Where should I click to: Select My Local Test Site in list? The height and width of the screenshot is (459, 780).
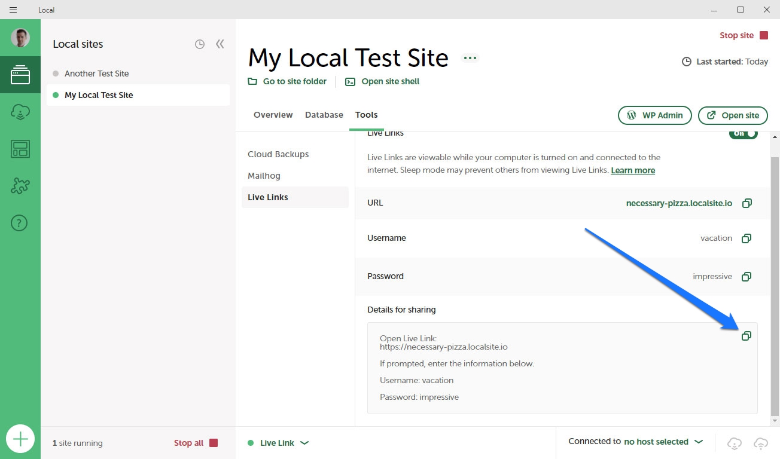pyautogui.click(x=138, y=95)
